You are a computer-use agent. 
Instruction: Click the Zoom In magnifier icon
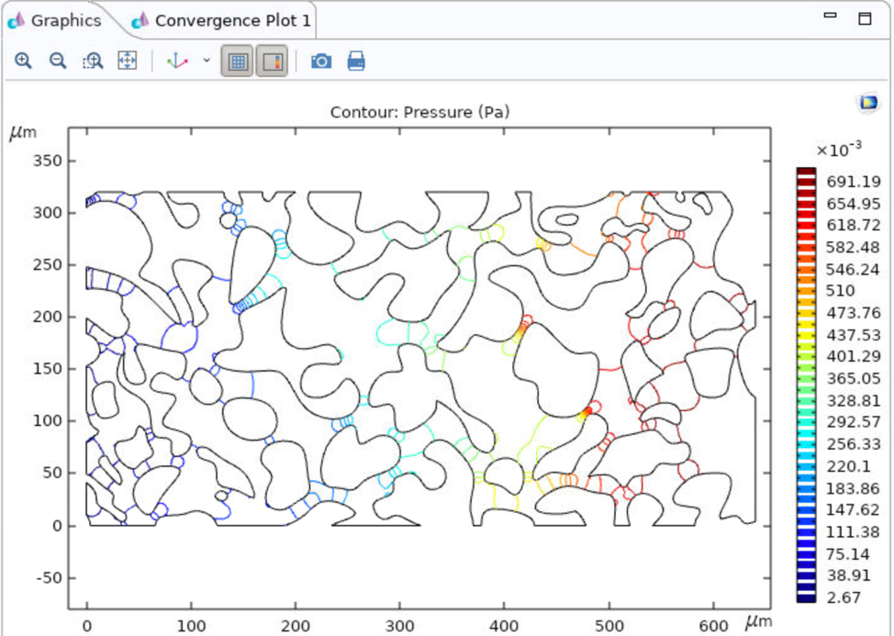[x=24, y=61]
